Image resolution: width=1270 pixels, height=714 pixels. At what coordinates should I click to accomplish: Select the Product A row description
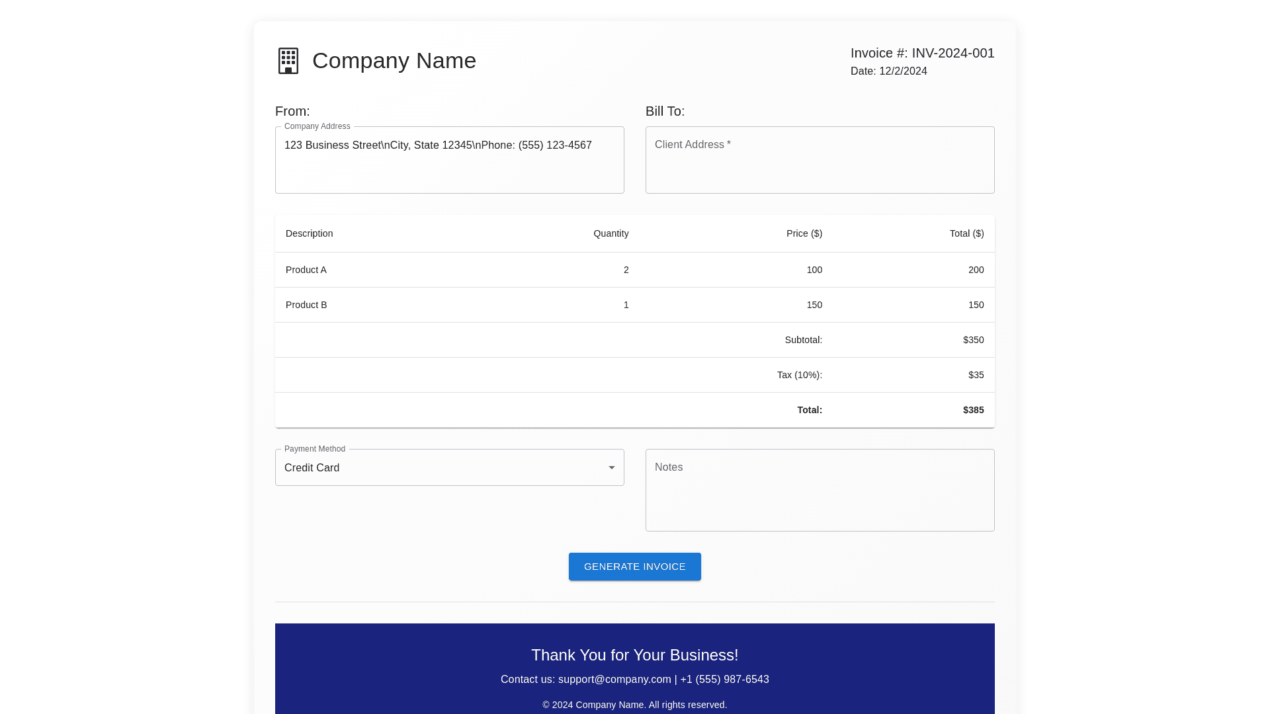306,270
